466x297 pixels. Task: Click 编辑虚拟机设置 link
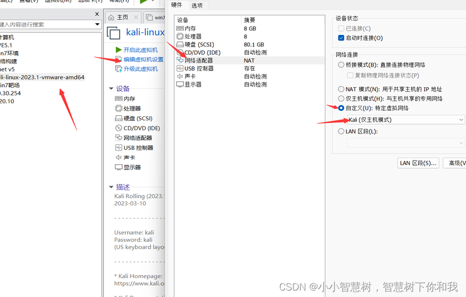[143, 59]
